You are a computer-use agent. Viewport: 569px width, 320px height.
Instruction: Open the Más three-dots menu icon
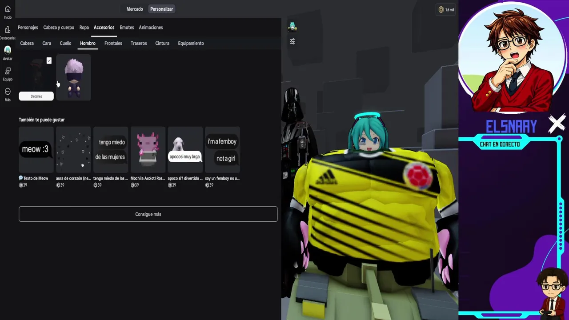(8, 92)
